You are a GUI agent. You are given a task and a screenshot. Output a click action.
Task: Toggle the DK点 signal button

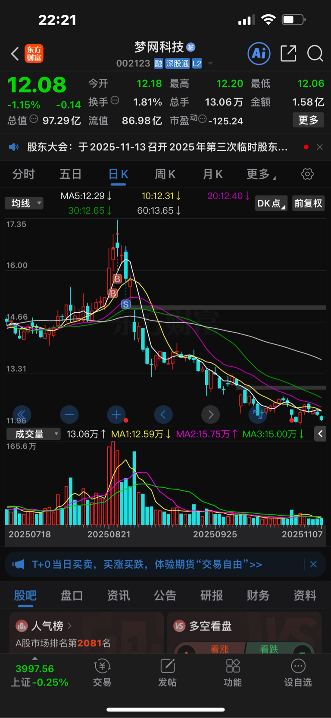(x=271, y=203)
